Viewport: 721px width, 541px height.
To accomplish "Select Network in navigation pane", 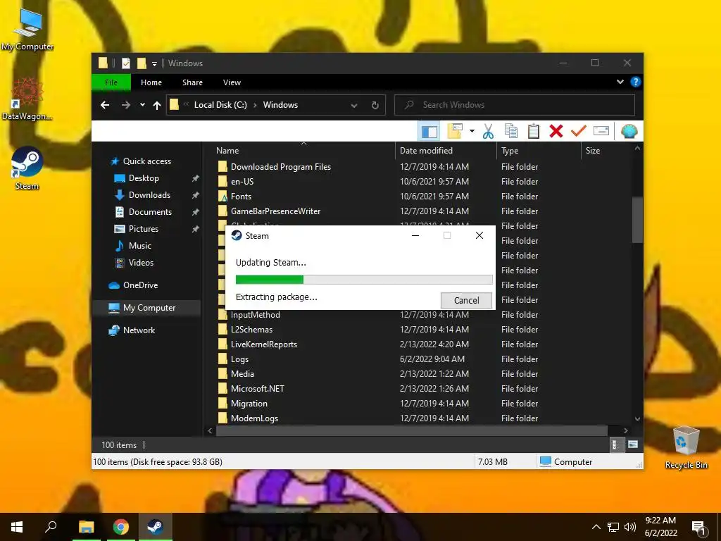I will coord(139,330).
